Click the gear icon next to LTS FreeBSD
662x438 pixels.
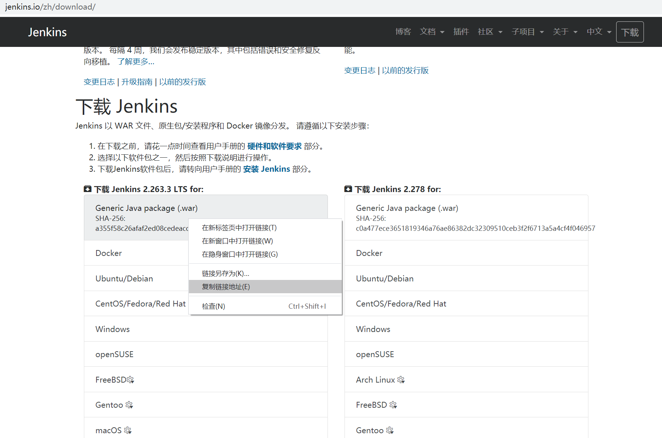[130, 380]
